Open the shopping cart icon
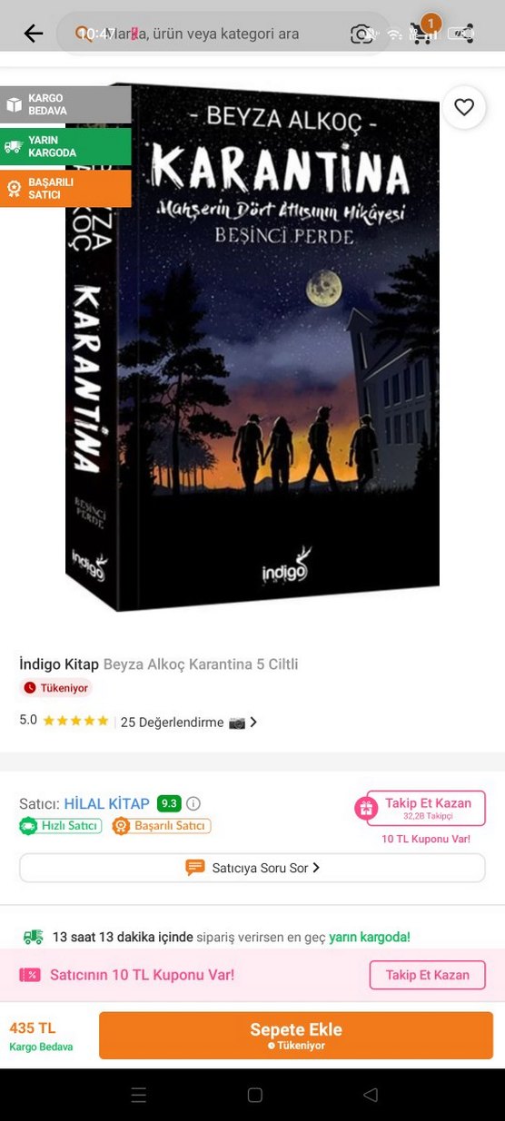The width and height of the screenshot is (505, 1121). tap(423, 34)
